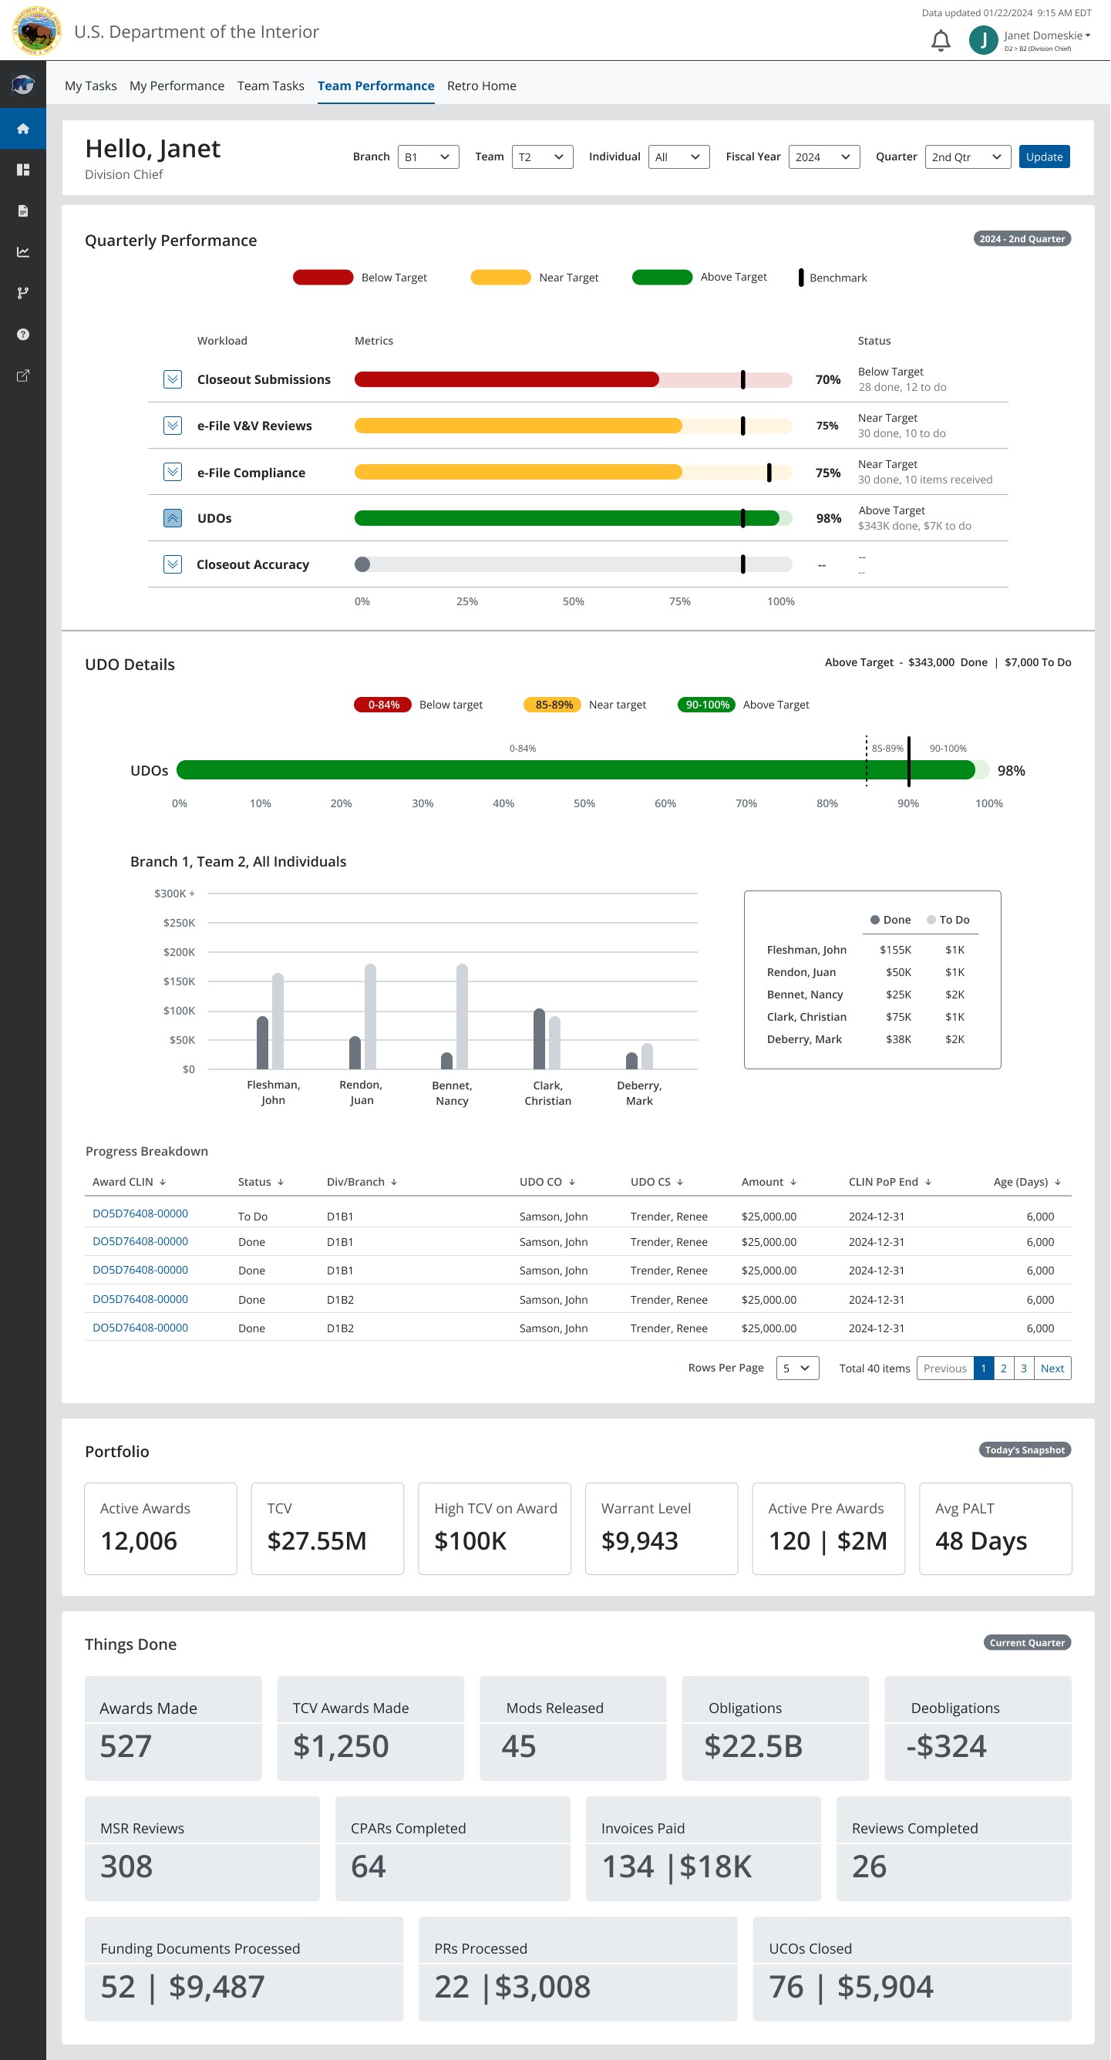Go to page 2 of the table
The width and height of the screenshot is (1111, 2060).
[x=1004, y=1368]
